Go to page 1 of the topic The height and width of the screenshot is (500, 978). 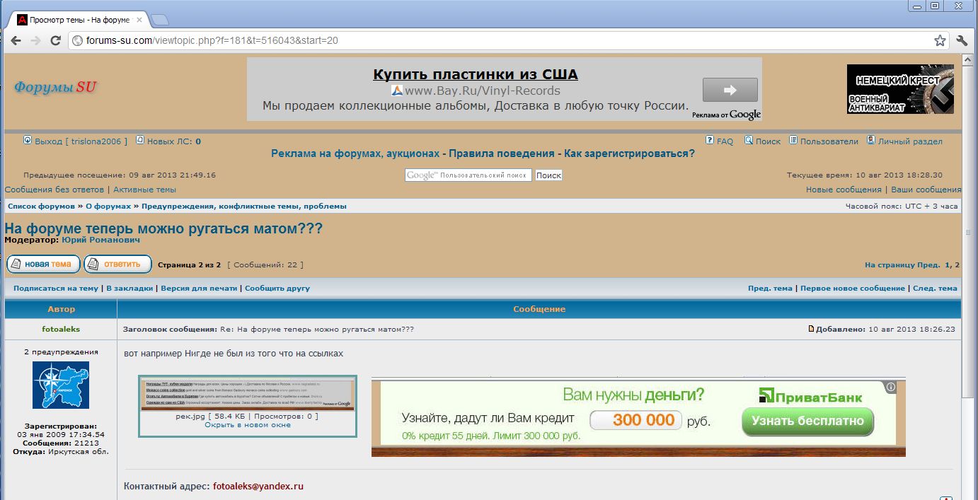pos(948,265)
